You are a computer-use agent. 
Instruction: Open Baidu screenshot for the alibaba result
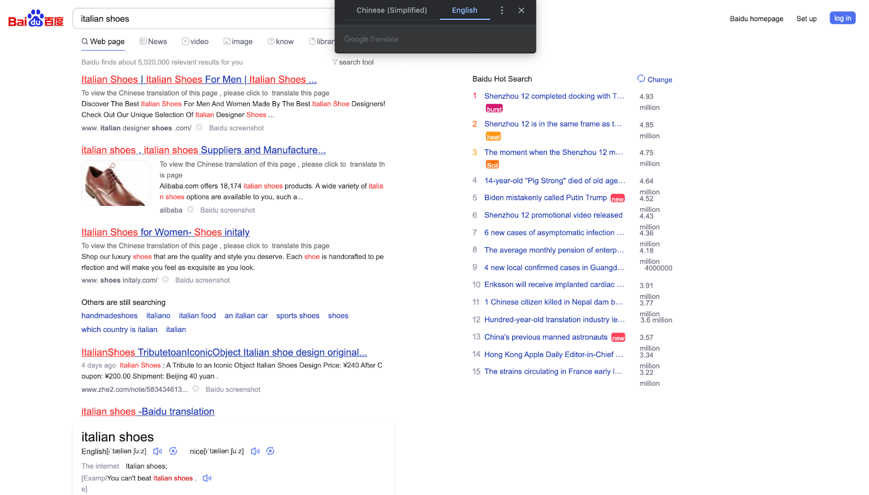[x=228, y=210]
